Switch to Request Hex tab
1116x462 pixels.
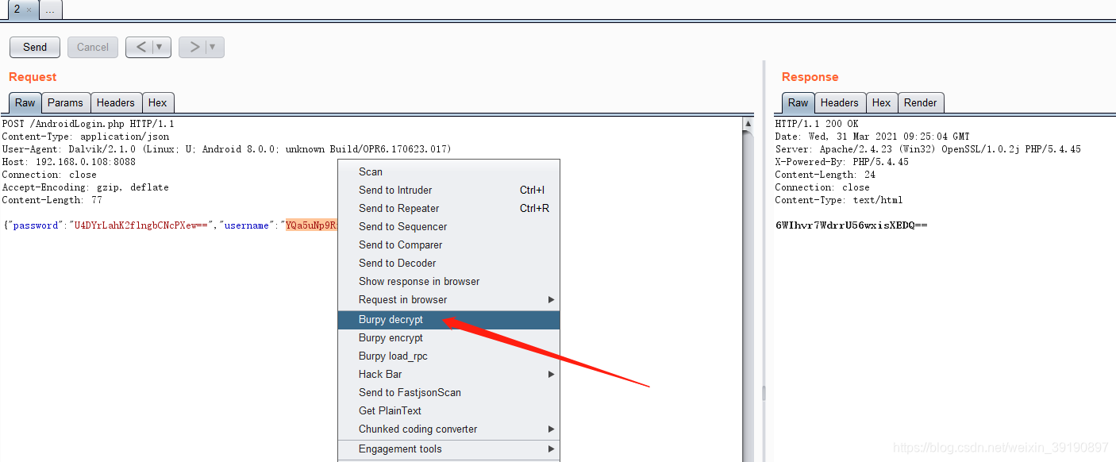pyautogui.click(x=158, y=102)
